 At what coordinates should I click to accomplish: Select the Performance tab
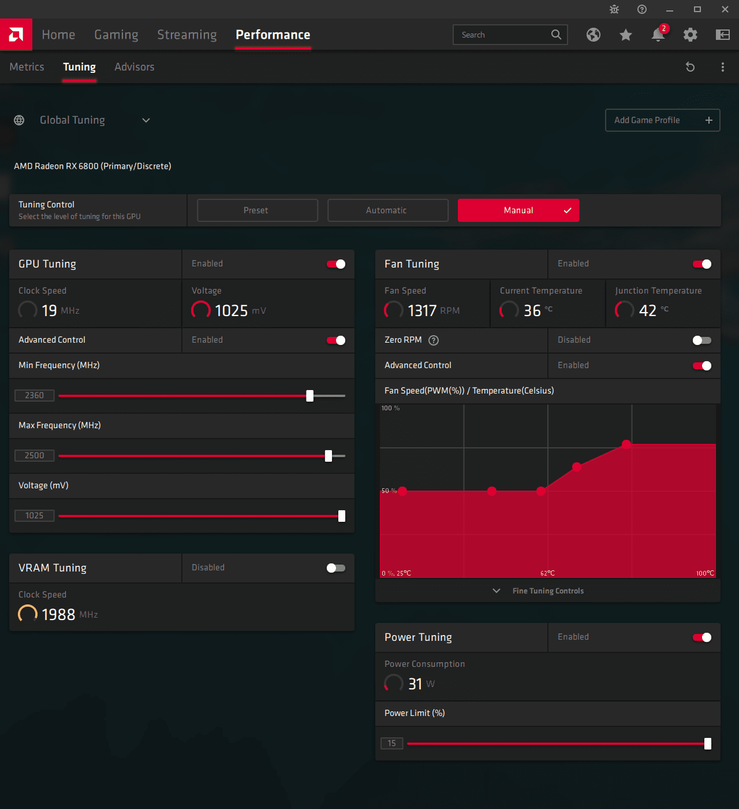pos(273,35)
